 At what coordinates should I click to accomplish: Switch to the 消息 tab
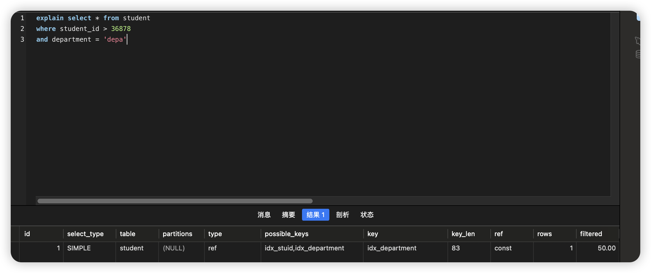coord(264,215)
